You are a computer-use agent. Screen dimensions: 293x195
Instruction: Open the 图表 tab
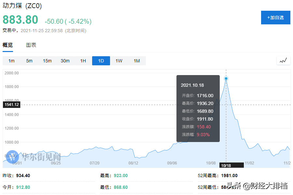click(x=31, y=45)
